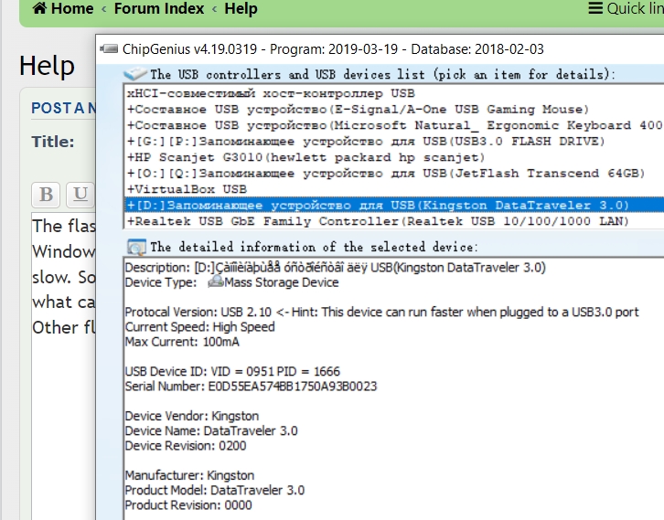The image size is (664, 520).
Task: Click the Underline formatting button
Action: tap(80, 195)
